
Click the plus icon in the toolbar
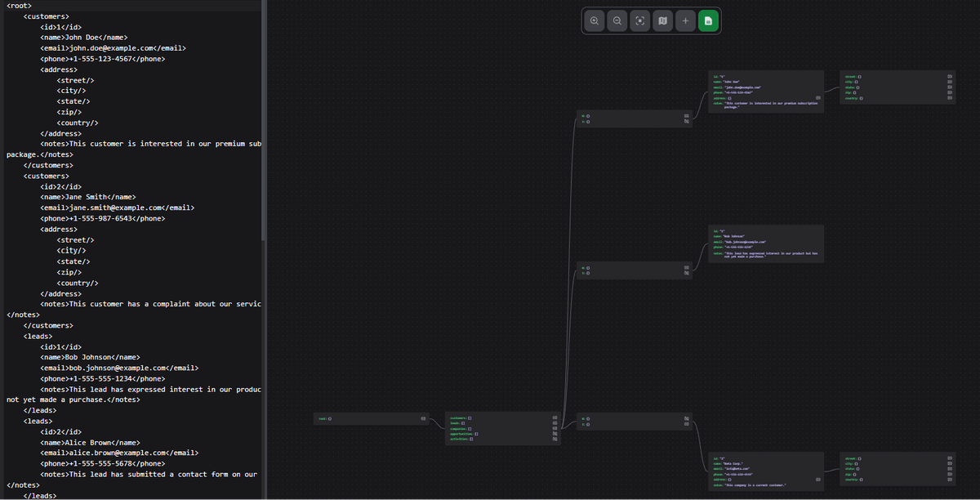685,20
